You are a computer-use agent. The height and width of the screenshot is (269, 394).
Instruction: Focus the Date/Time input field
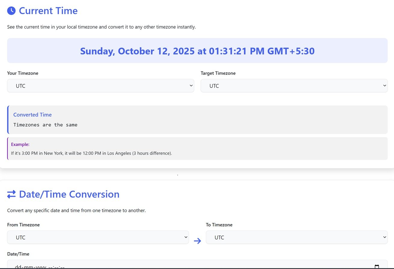[197, 265]
